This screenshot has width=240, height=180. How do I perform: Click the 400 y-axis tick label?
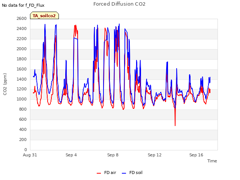tap(23, 129)
